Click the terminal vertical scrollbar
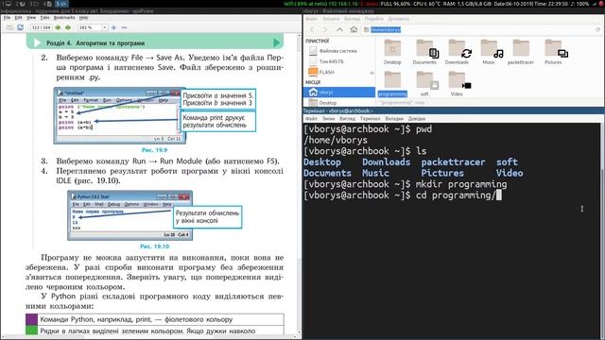The image size is (605, 340). 602,231
